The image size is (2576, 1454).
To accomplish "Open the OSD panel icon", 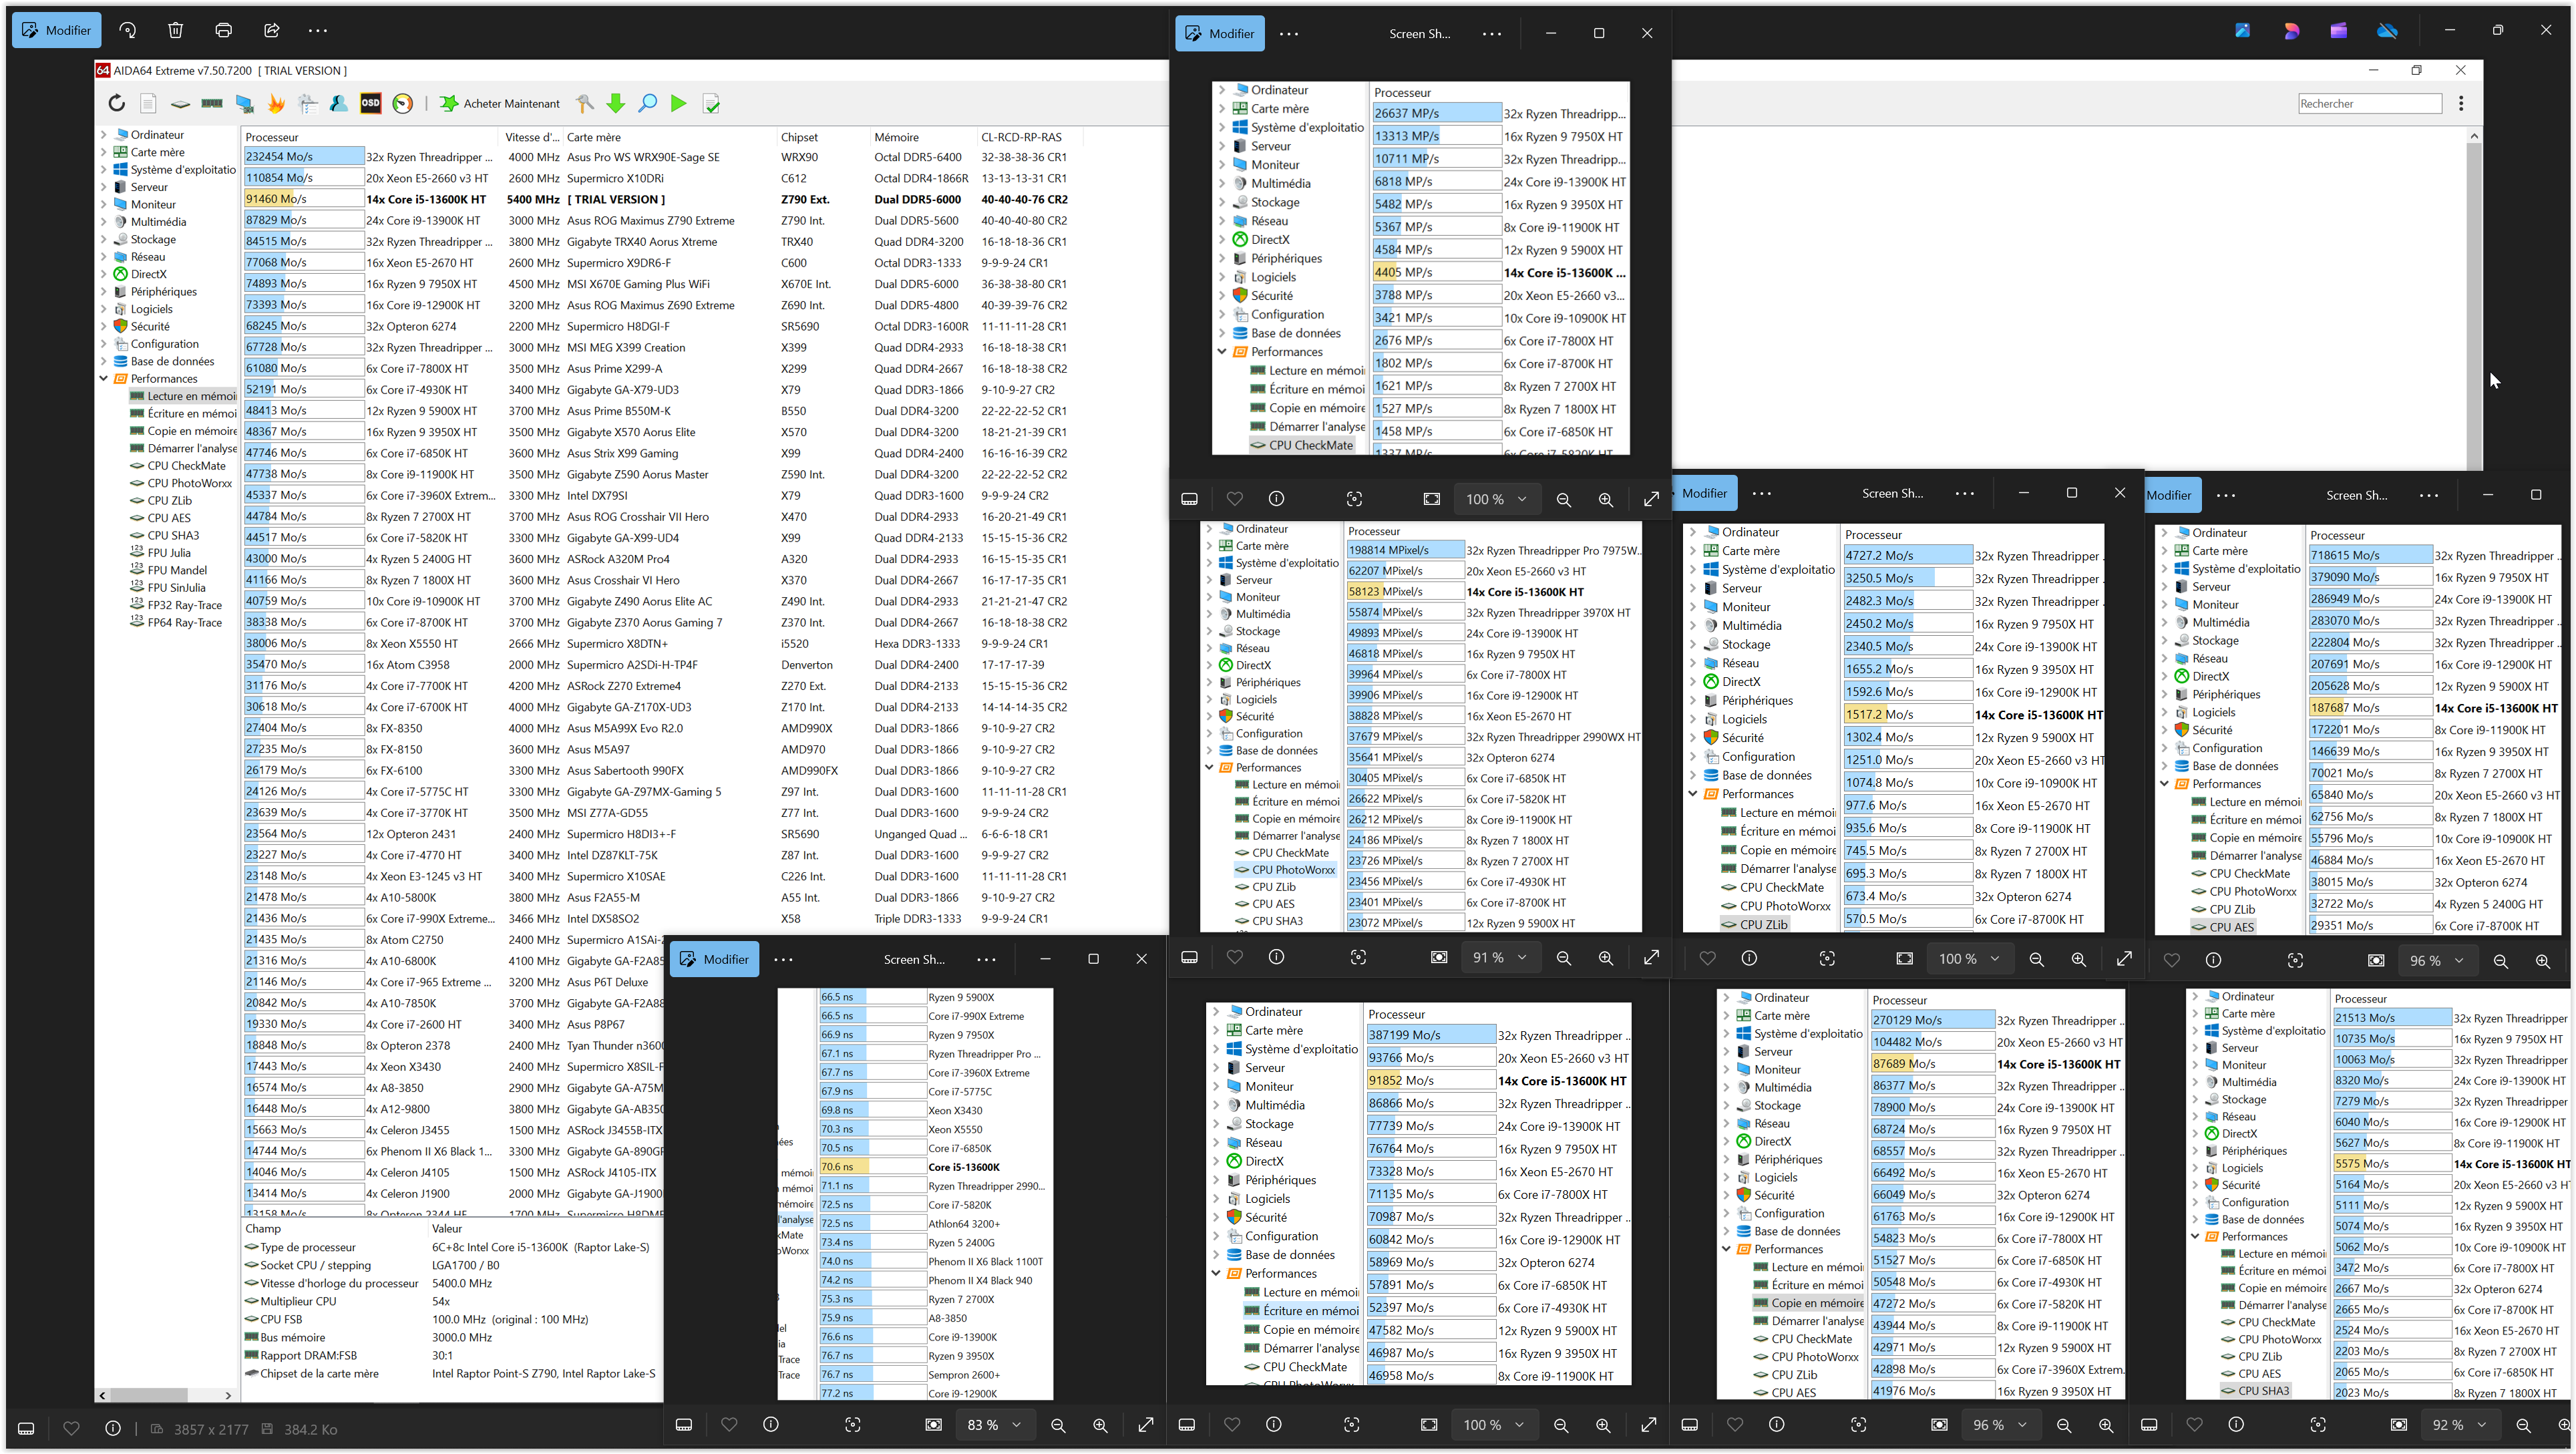I will [371, 103].
